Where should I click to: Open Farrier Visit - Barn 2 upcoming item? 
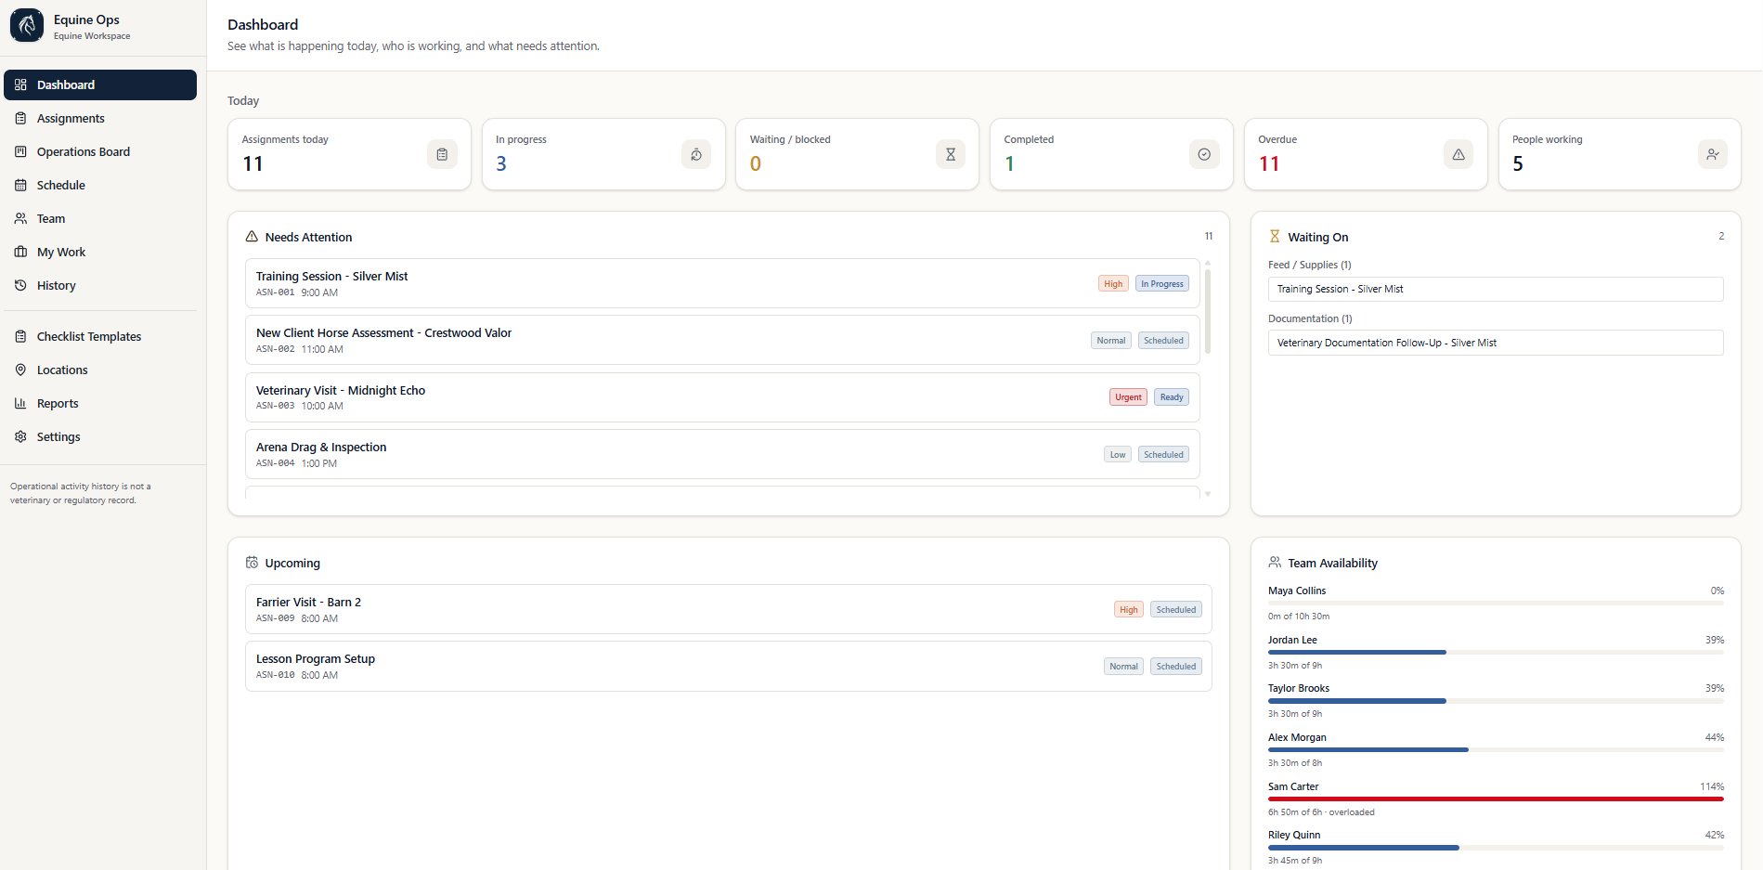(x=729, y=609)
